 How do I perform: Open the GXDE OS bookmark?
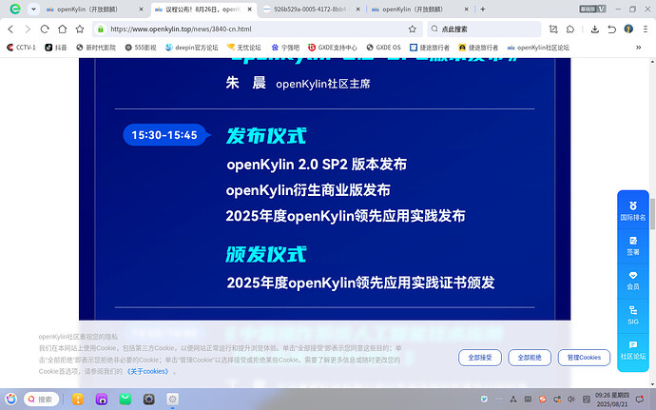(383, 48)
